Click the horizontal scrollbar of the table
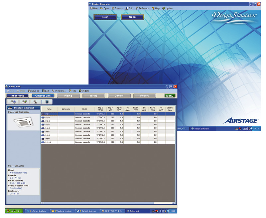Viewport: 266px width, 218px height. click(108, 203)
